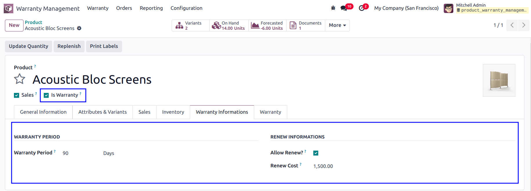Toggle the Is Warranty checkbox
Screen dimensions: 531x191
point(46,95)
